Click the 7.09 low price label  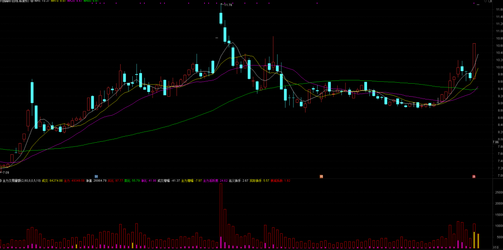click(x=5, y=172)
